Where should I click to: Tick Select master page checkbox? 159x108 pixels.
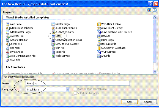75,93
